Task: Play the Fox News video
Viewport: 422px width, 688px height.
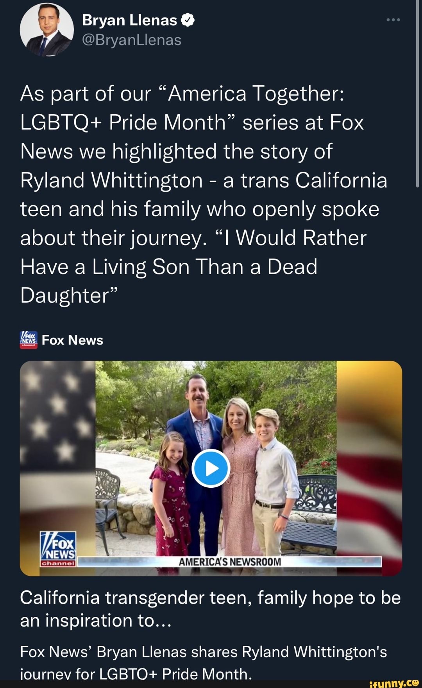Action: 211,468
